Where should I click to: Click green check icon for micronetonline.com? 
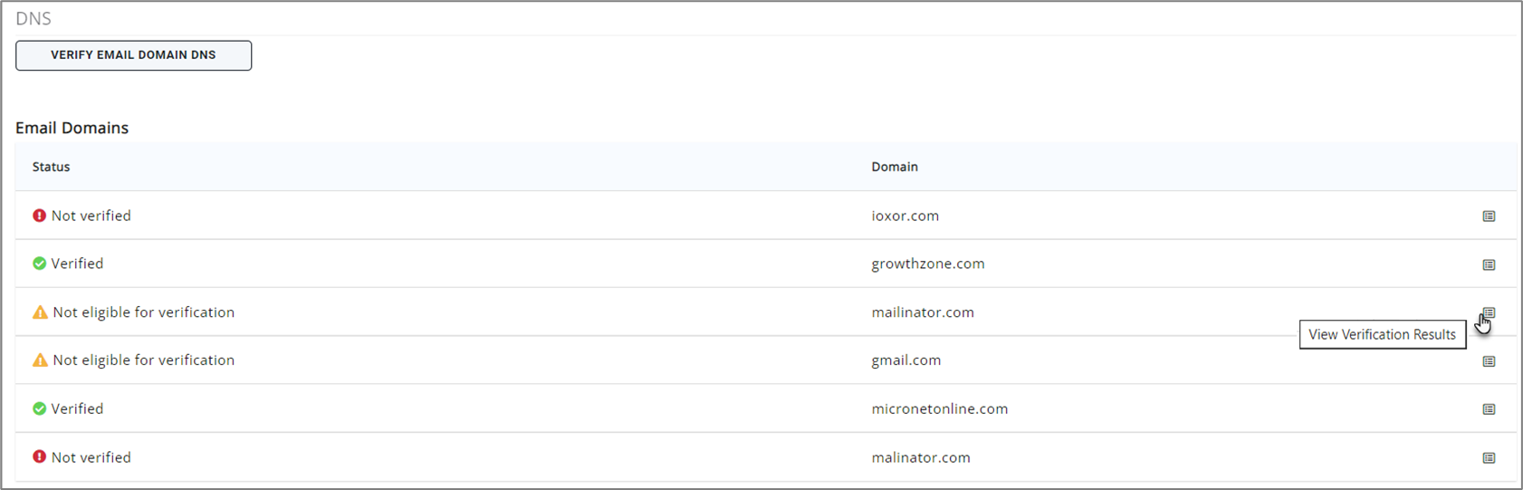click(39, 408)
